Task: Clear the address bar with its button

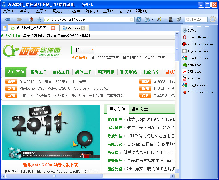Action: (x=131, y=19)
